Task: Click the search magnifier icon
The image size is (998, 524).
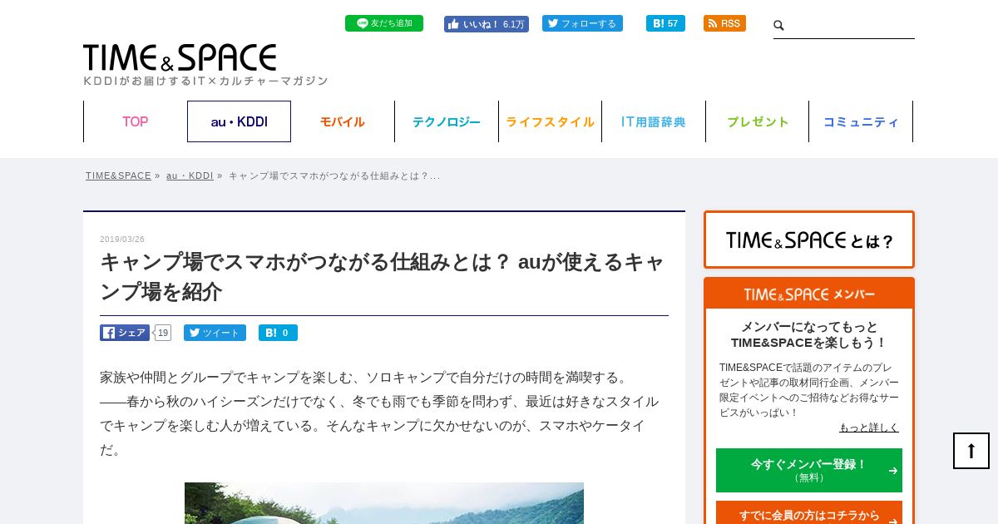Action: [x=779, y=26]
